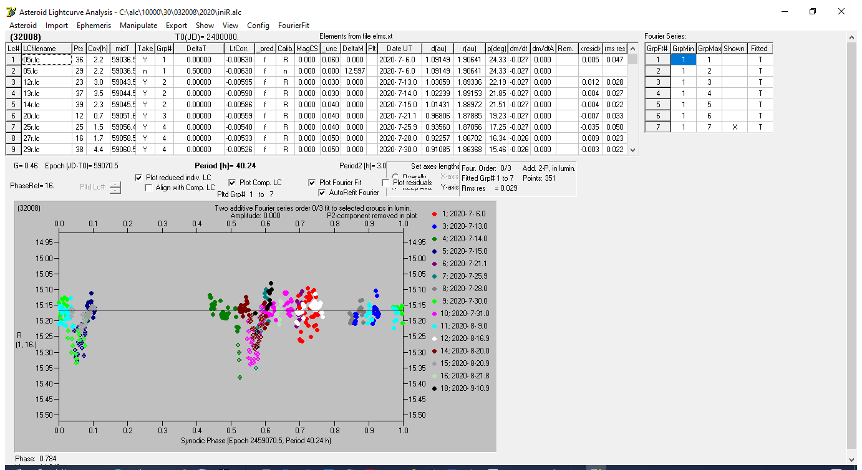Click lightcurve table scroll down arrow
The height and width of the screenshot is (470, 862).
coord(633,150)
